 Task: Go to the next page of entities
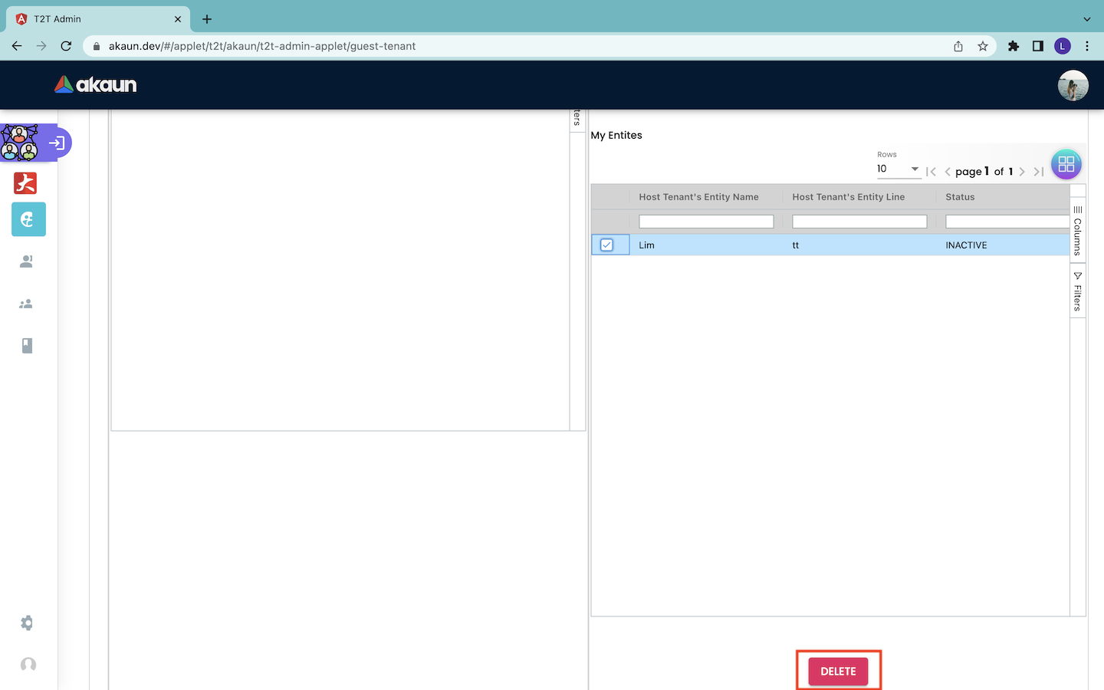click(x=1022, y=172)
